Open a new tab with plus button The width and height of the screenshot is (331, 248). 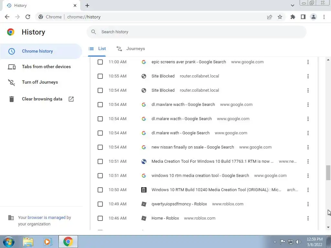87,5
